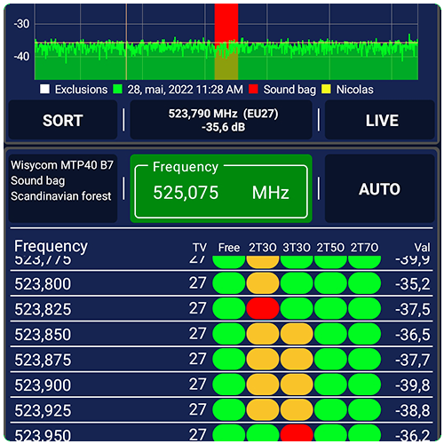Click the red Sound bag band on the spectrum
This screenshot has width=444, height=444.
coord(226,42)
